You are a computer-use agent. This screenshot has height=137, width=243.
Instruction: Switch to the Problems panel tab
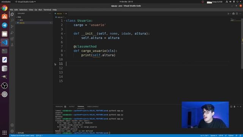tap(59, 107)
